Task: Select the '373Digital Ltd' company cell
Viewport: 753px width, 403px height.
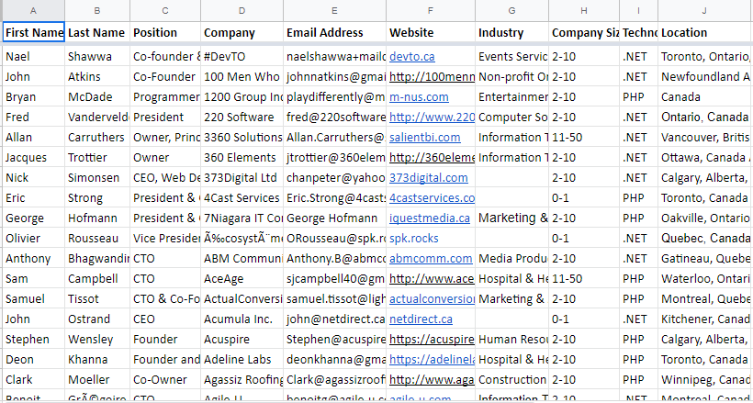Action: [242, 178]
